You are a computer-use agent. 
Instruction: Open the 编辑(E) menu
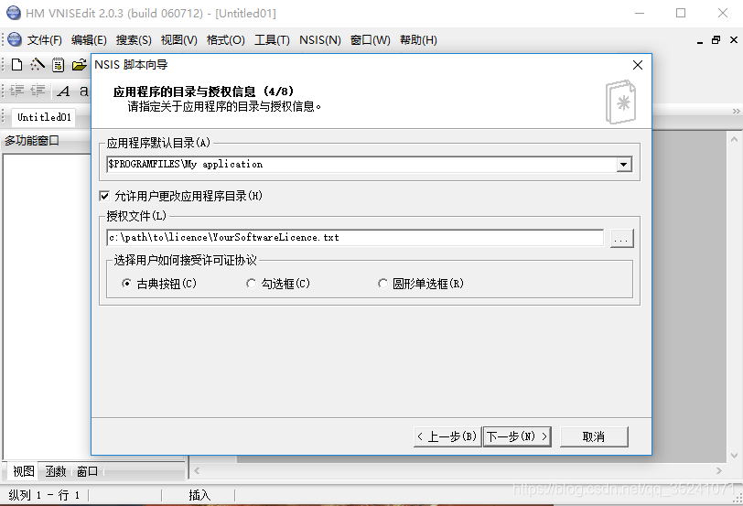click(89, 39)
